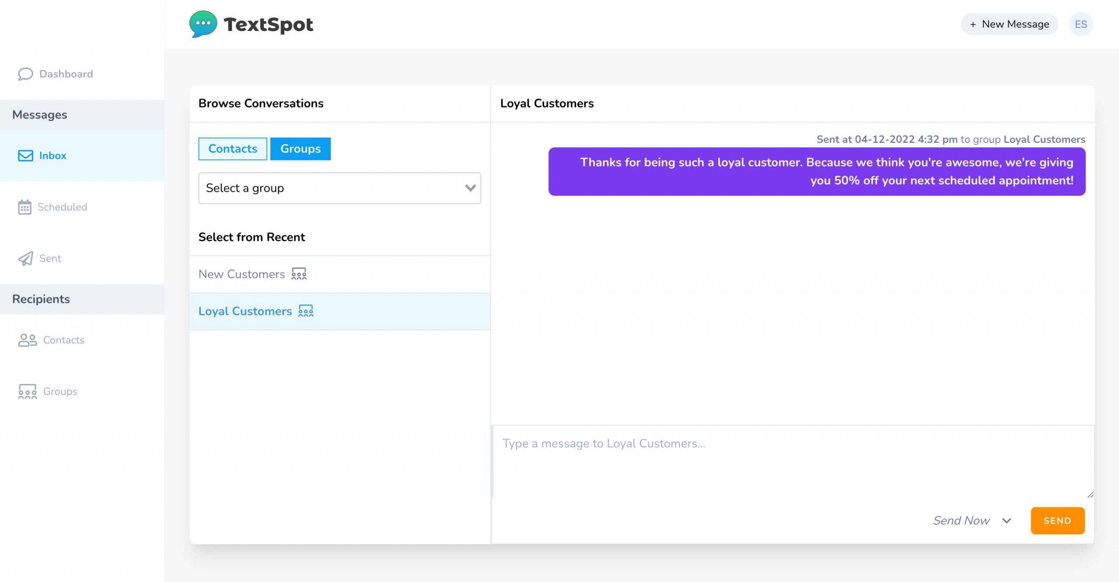Click the New Message button
The image size is (1119, 582).
[1009, 24]
